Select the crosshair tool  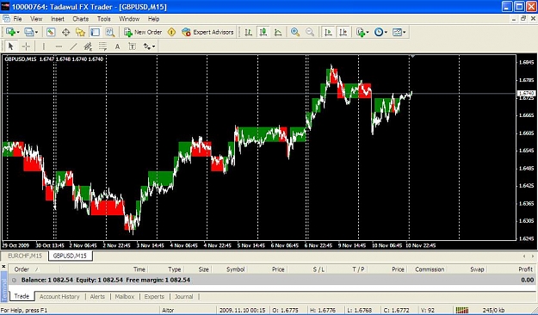pos(26,46)
